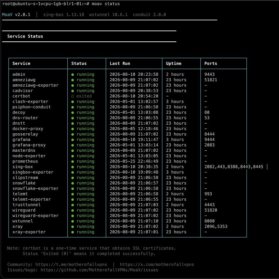Click the green status dot for wstunnel
Screen dimensions: 279x279
(72, 221)
